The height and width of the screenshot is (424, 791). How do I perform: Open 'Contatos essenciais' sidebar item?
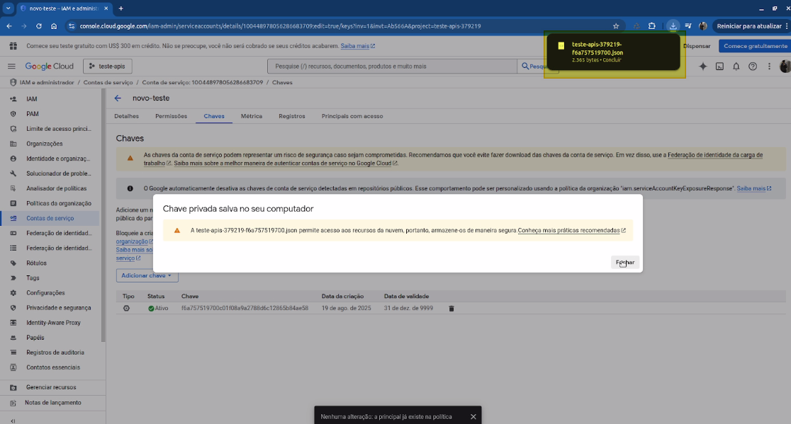53,367
